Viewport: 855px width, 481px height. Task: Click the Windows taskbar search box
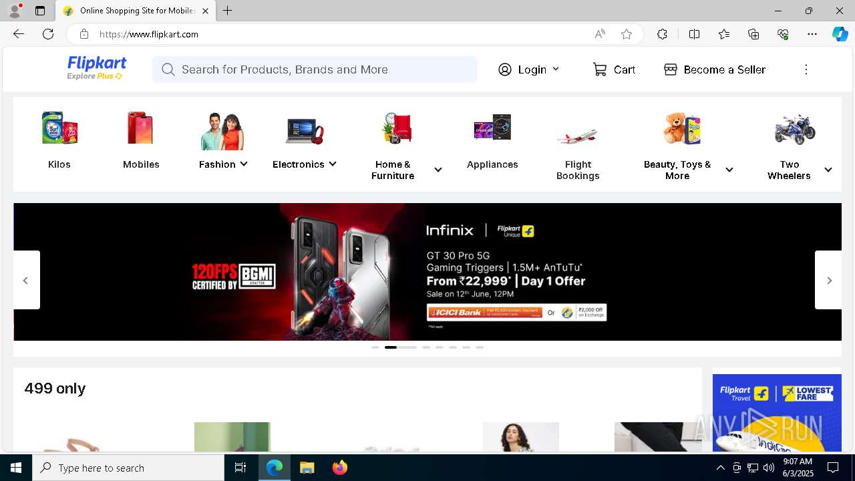128,468
